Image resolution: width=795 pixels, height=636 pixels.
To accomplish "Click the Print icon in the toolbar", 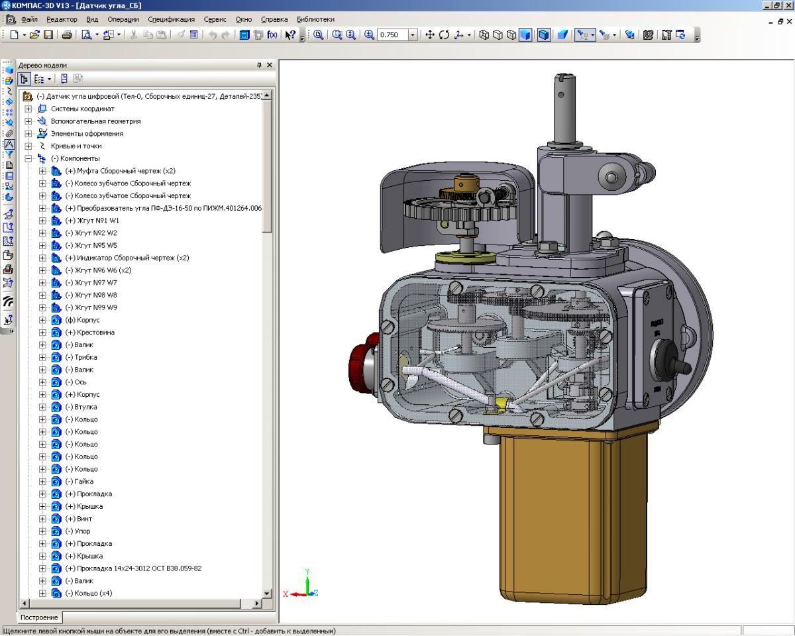I will (x=67, y=35).
